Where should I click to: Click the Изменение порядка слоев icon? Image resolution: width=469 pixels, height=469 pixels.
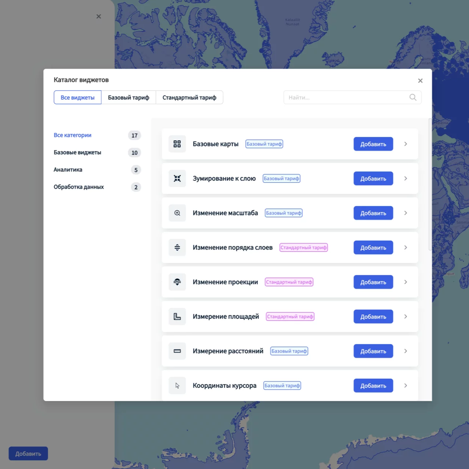click(177, 247)
